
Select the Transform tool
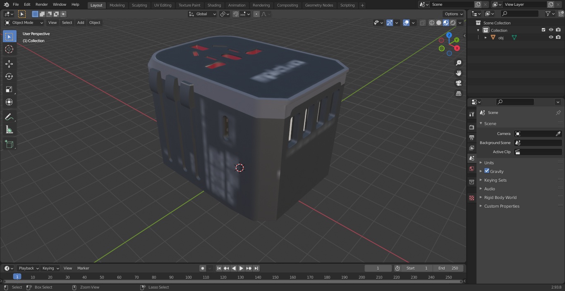coord(9,102)
